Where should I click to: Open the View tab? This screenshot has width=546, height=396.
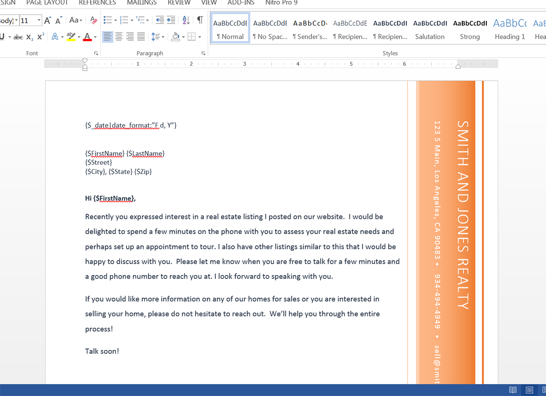tap(209, 3)
